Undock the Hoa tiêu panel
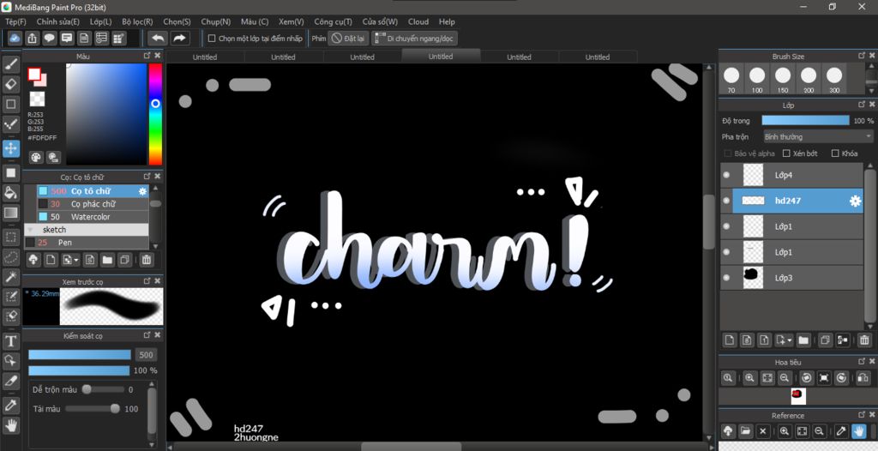 click(862, 362)
